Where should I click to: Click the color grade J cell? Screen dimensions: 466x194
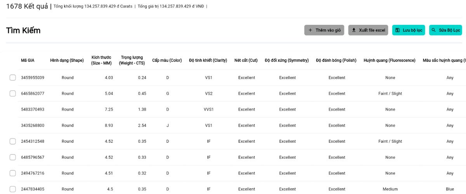click(168, 125)
